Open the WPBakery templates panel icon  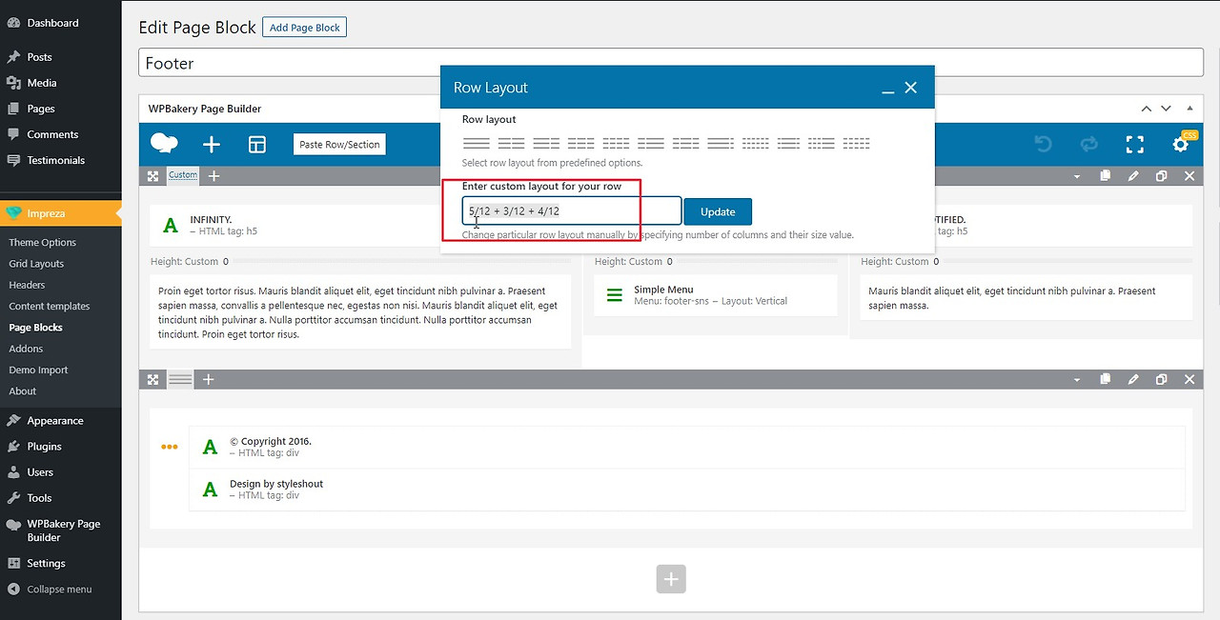pos(256,145)
